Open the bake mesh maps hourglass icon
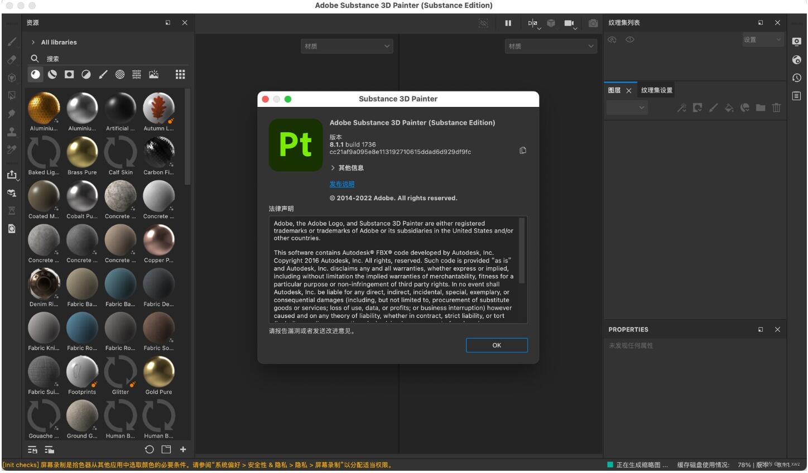Image resolution: width=808 pixels, height=473 pixels. point(12,211)
